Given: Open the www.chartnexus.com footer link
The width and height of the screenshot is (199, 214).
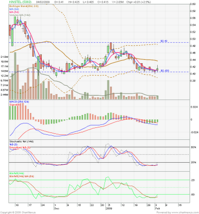Looking at the screenshot, I should [x=185, y=212].
